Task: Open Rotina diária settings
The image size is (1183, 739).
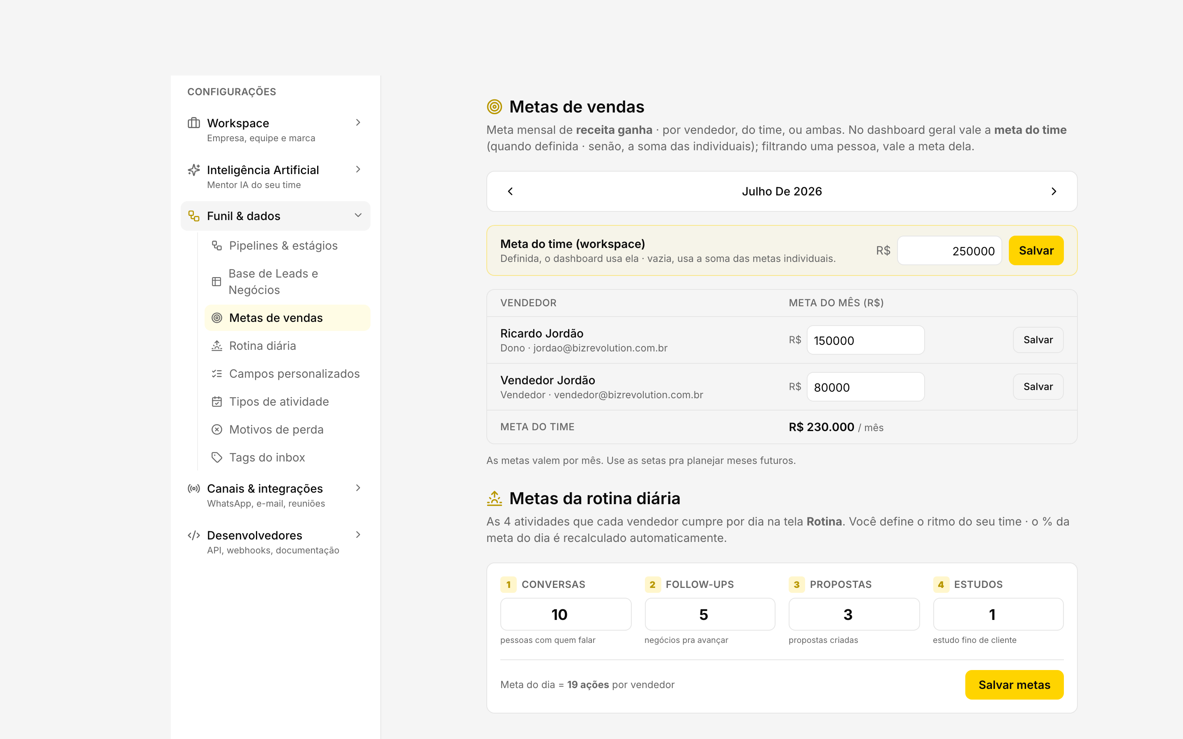Action: point(288,346)
